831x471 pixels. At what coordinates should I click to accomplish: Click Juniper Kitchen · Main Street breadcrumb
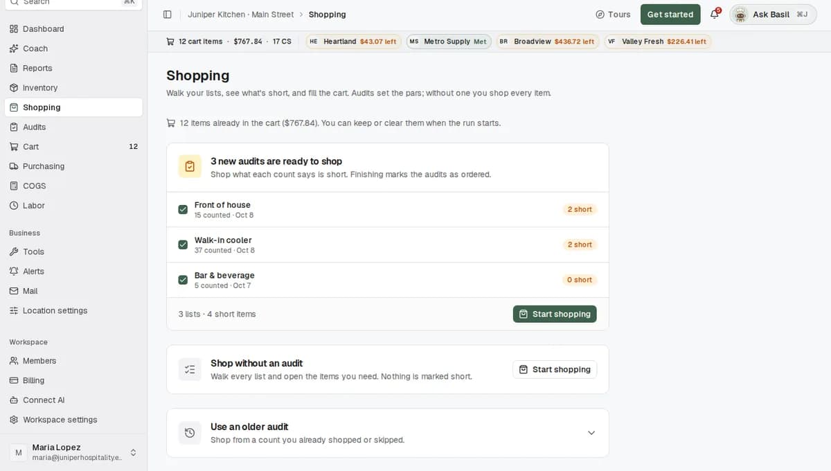click(241, 15)
